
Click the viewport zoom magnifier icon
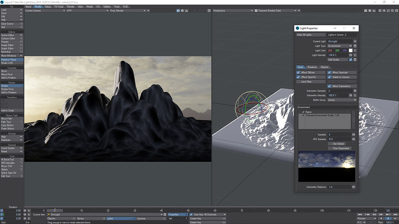[392, 11]
